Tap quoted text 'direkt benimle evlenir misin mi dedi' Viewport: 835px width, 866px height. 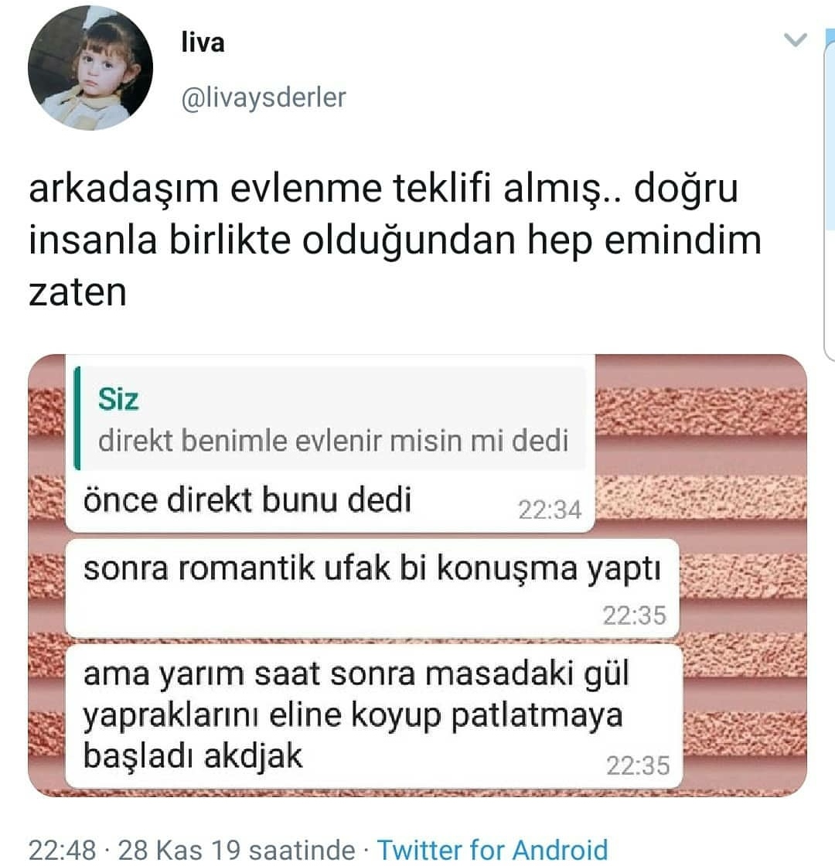click(x=333, y=442)
